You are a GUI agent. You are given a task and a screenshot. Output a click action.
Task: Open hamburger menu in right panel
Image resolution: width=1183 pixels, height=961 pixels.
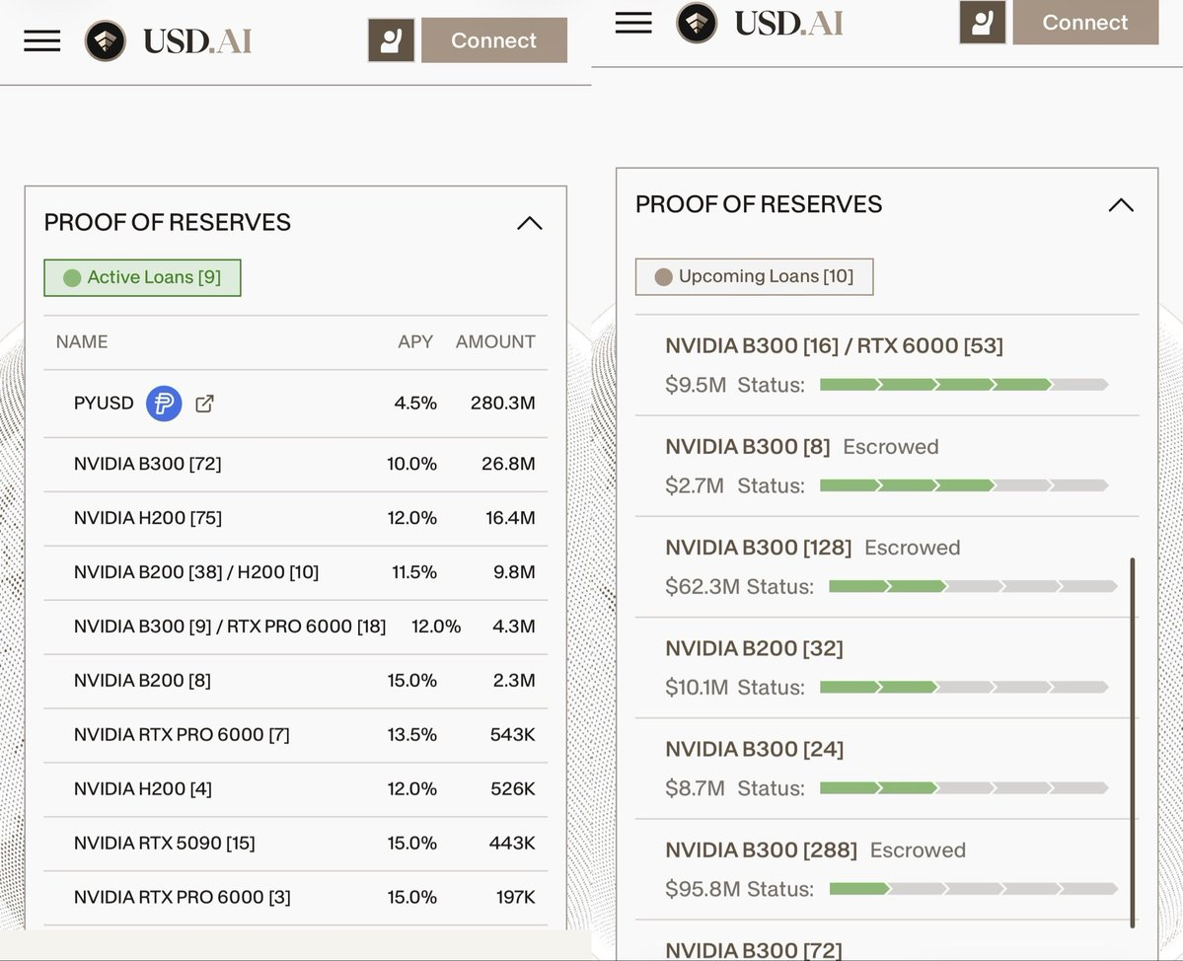click(633, 23)
